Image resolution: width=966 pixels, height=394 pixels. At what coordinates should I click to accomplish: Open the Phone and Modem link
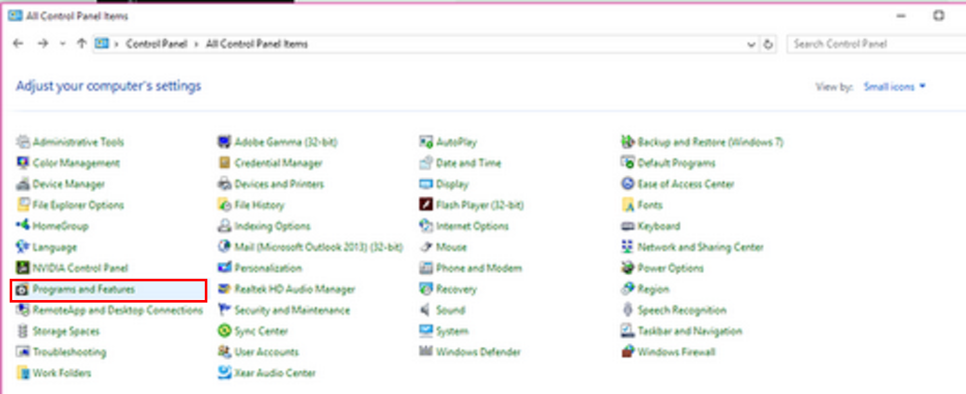[478, 268]
